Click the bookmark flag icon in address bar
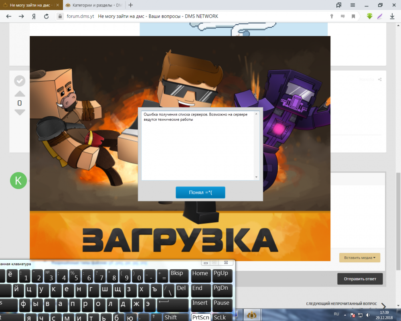The width and height of the screenshot is (401, 321). click(x=353, y=16)
